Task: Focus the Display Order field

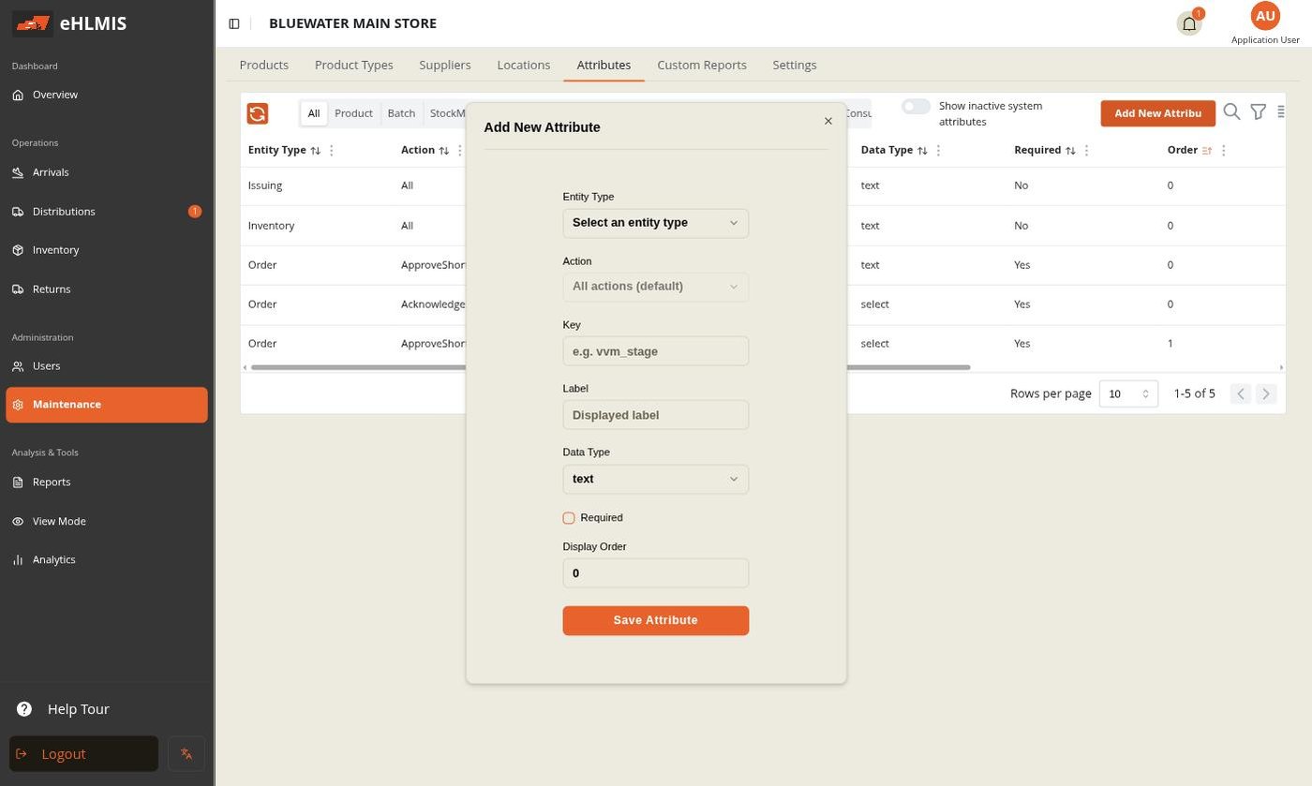Action: (x=656, y=573)
